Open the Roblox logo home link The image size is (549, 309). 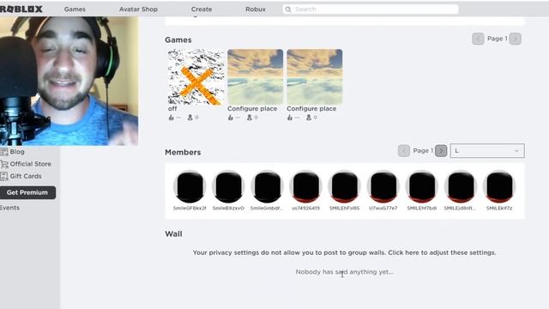21,9
